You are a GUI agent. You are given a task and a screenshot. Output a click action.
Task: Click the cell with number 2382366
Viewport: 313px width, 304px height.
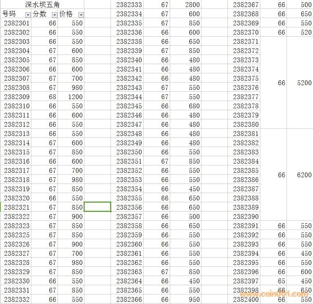point(129,300)
